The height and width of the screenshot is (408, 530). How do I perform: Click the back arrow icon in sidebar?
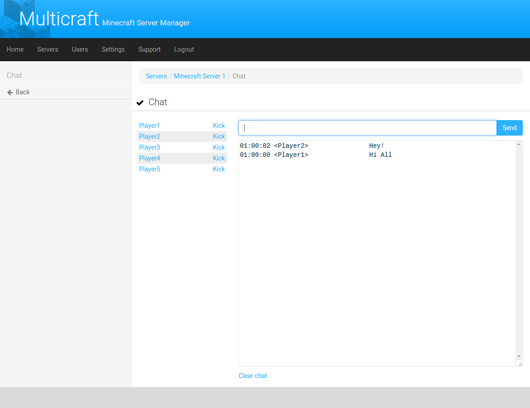pyautogui.click(x=10, y=92)
